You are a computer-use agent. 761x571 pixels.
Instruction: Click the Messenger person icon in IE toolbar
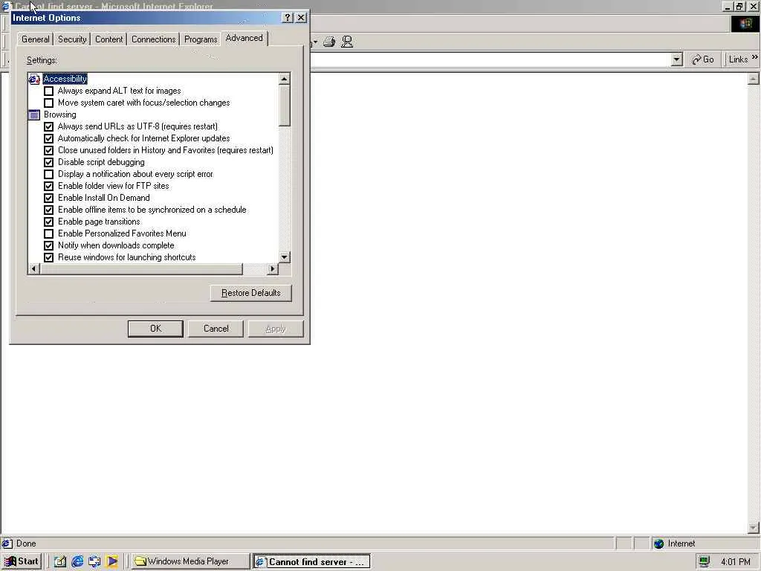[x=347, y=42]
